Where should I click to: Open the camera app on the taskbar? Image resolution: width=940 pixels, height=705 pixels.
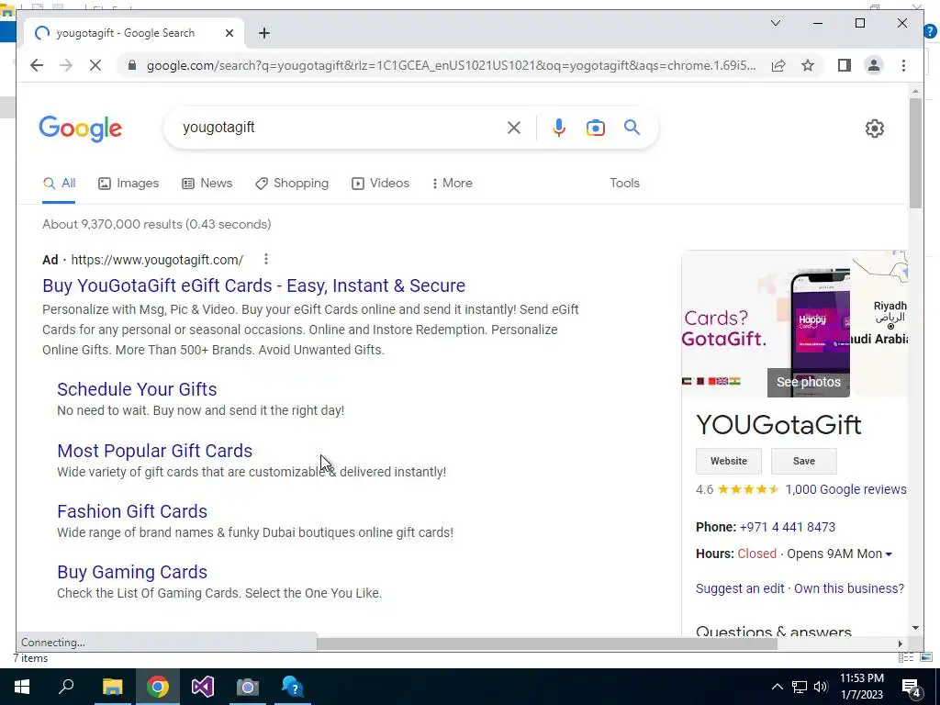pos(247,687)
